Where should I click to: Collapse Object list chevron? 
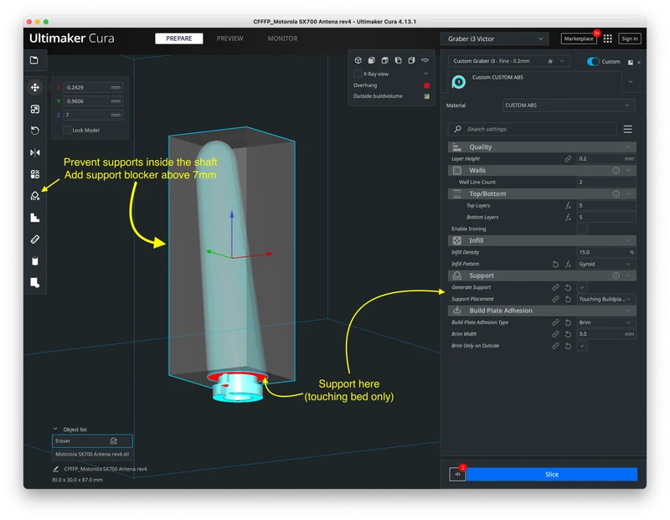[55, 429]
